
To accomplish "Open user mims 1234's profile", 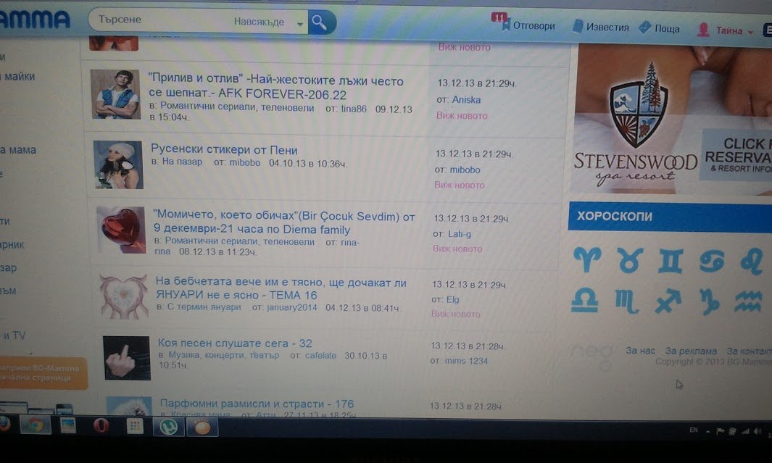I will 466,361.
